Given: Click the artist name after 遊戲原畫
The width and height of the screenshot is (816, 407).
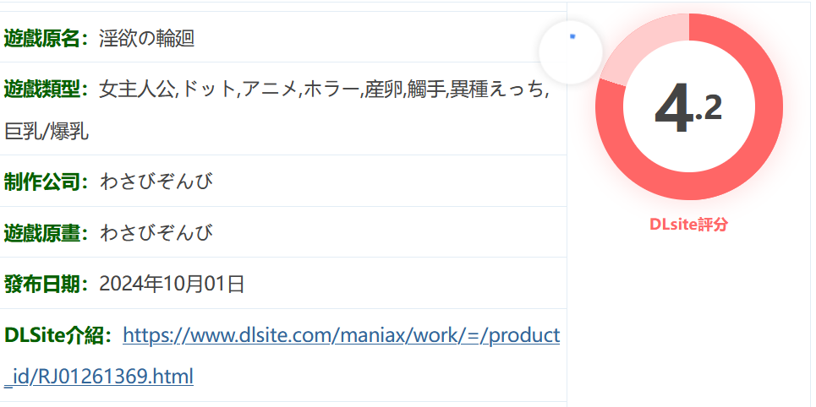Looking at the screenshot, I should tap(156, 233).
